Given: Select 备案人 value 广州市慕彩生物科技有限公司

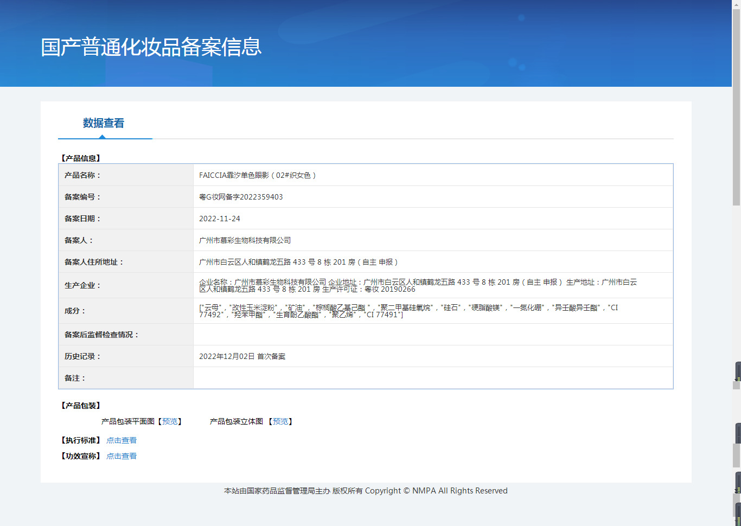Looking at the screenshot, I should point(245,240).
